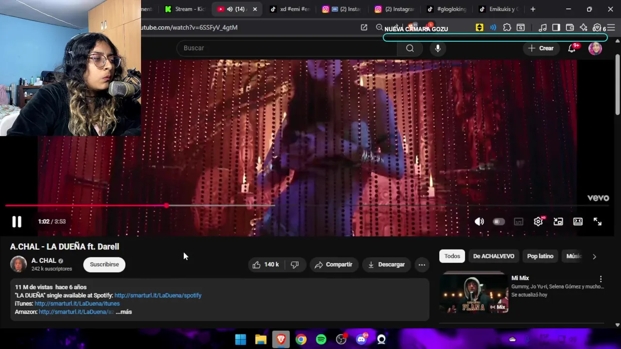This screenshot has width=621, height=349.
Task: Like the video with thumbs up
Action: (265, 265)
